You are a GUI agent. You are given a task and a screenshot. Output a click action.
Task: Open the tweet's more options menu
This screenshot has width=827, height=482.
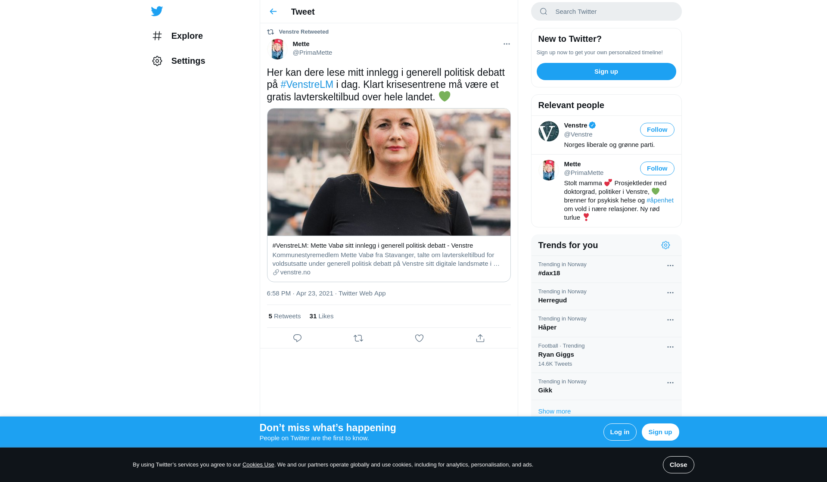coord(507,44)
